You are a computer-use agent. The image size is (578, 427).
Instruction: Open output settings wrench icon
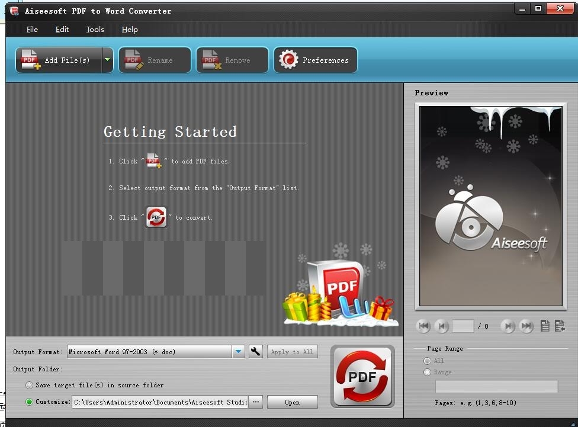tap(255, 352)
